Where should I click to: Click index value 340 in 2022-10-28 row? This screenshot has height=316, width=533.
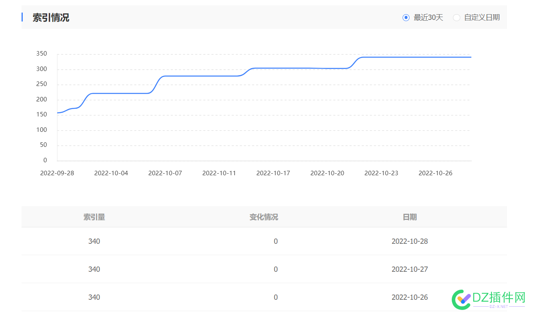click(x=94, y=241)
